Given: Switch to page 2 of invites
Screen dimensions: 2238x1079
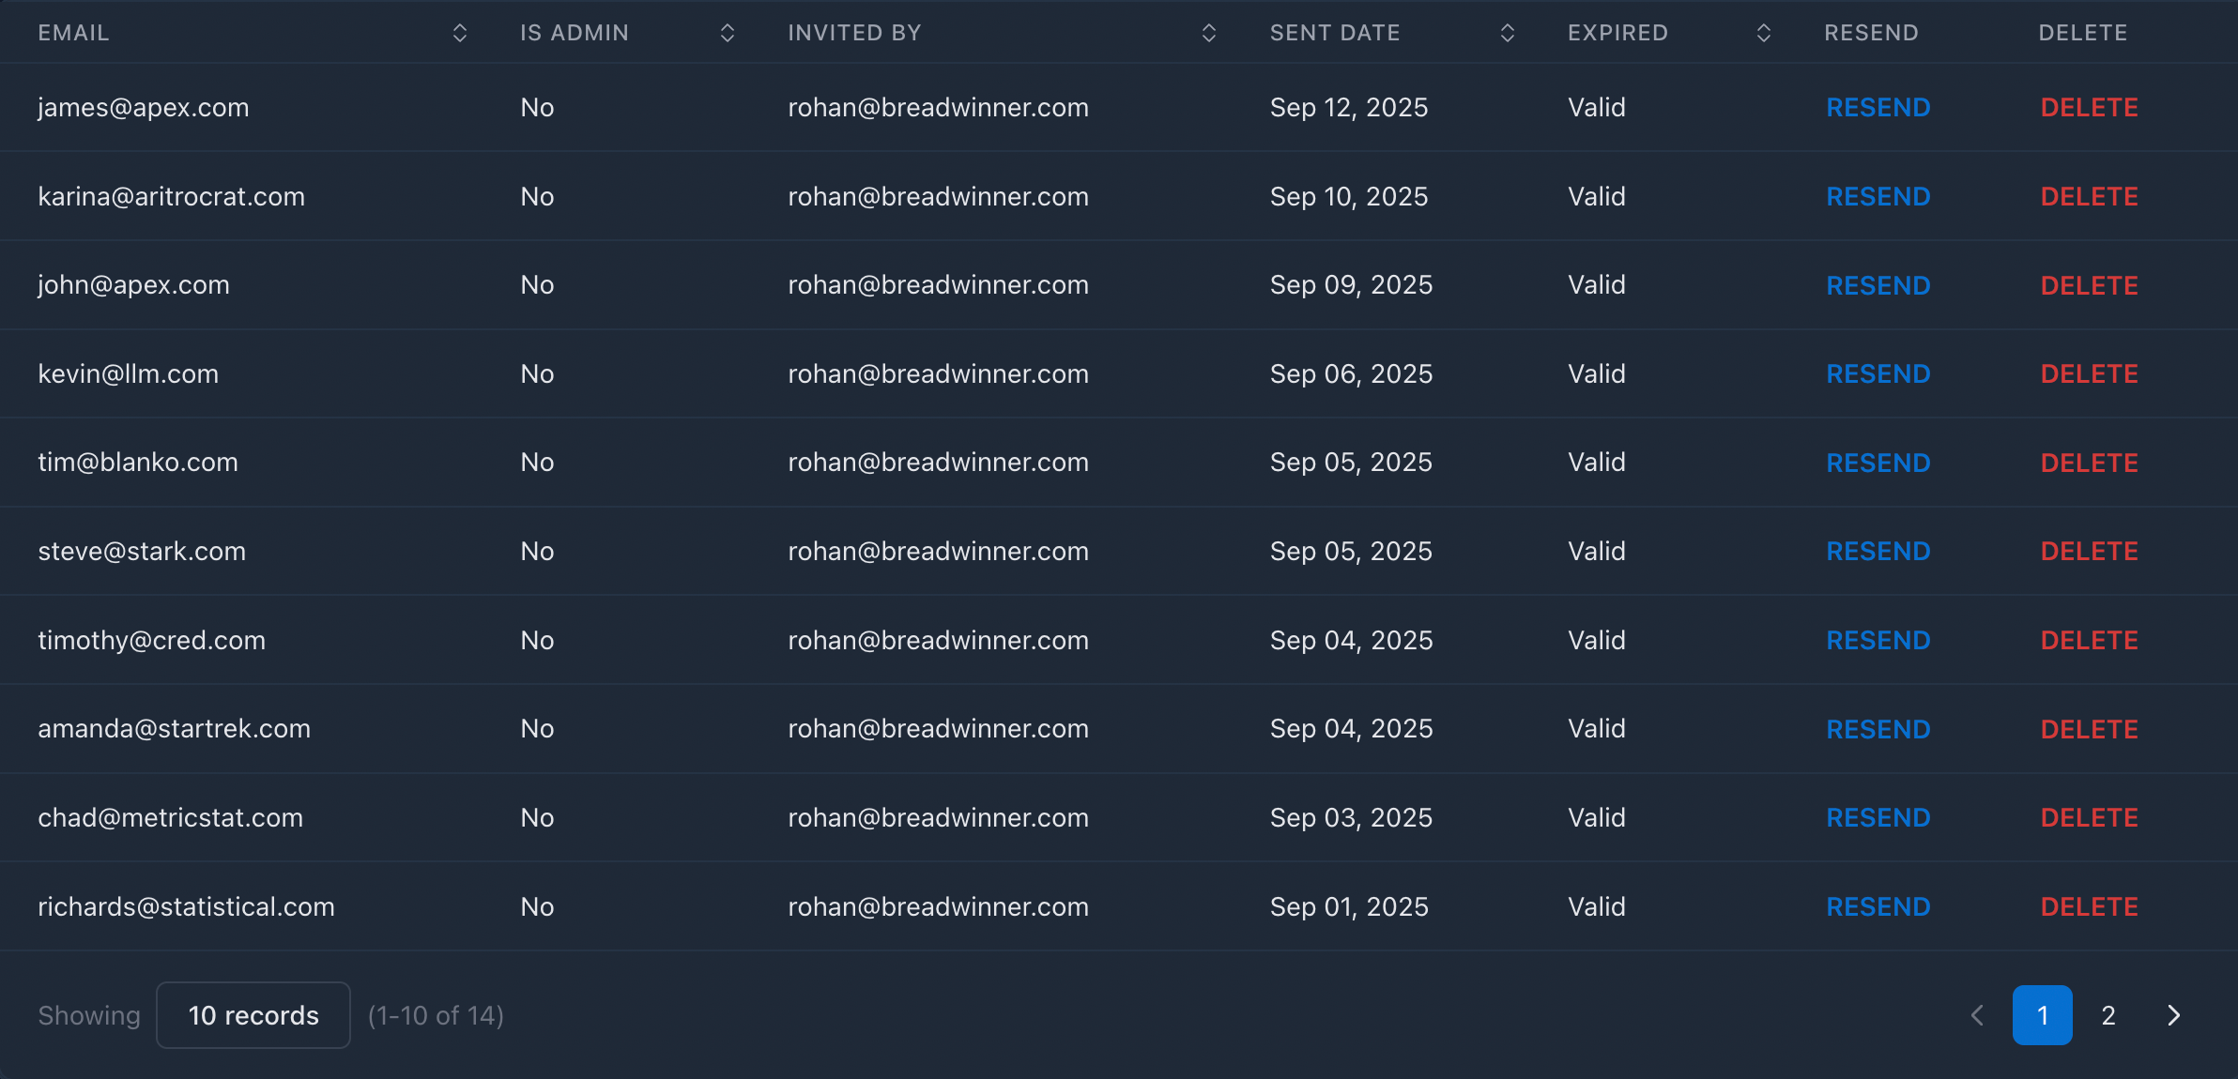Looking at the screenshot, I should pos(2108,1015).
